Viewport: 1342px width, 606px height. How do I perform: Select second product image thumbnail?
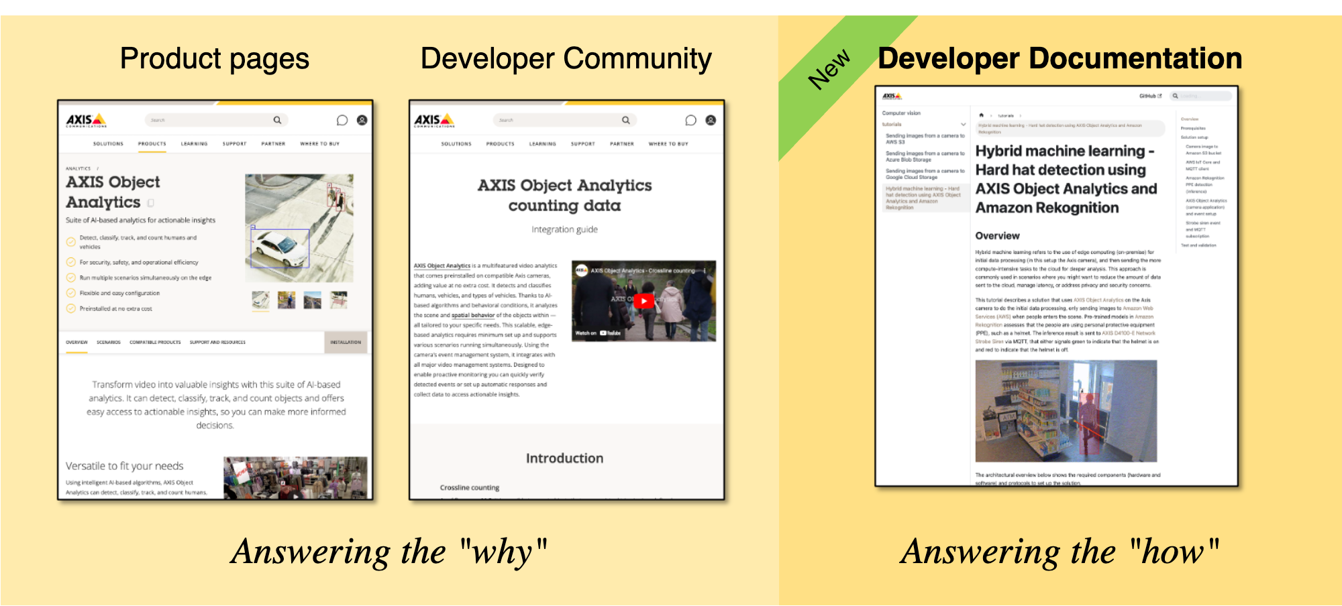click(x=287, y=300)
